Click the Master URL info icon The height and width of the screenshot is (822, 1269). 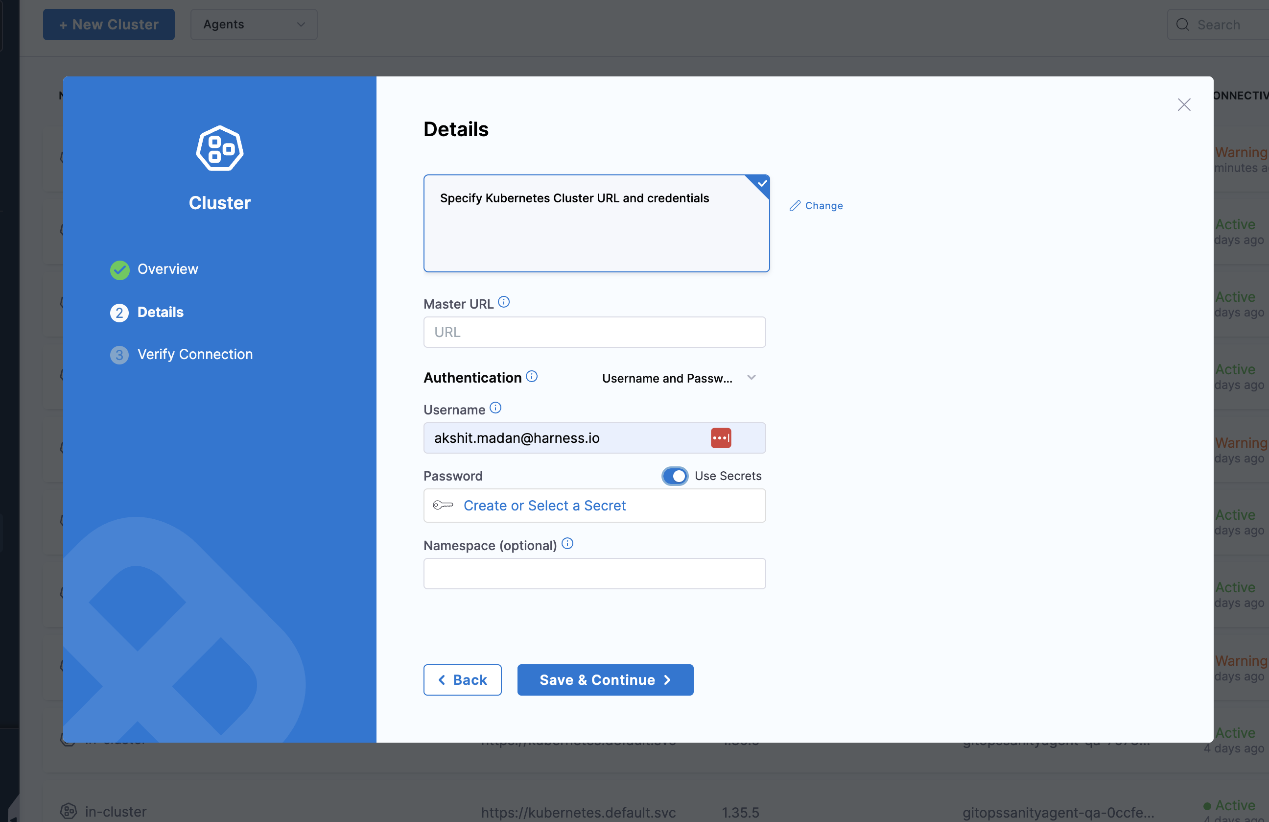[503, 302]
